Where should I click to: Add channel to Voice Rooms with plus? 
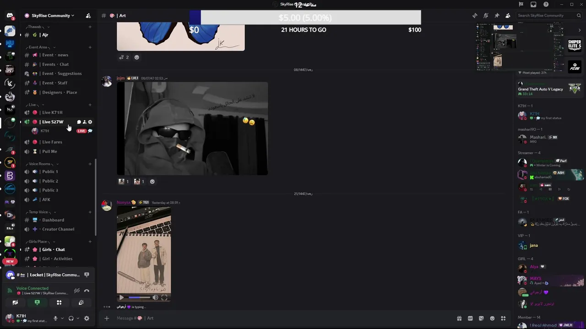[x=90, y=164]
